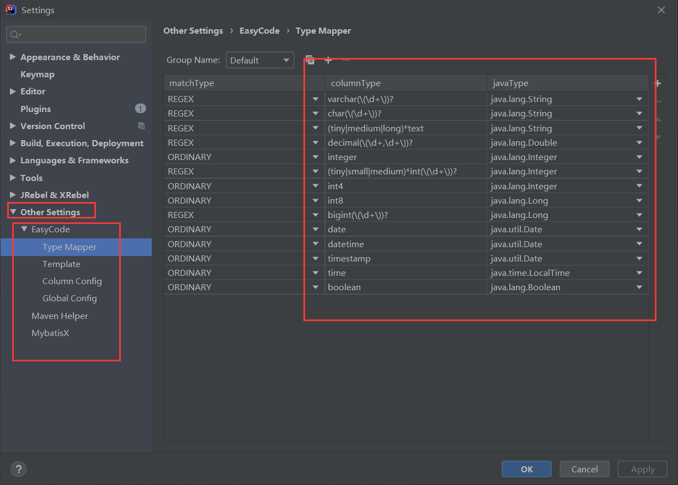This screenshot has height=485, width=678.
Task: Select the bigint(\(\d+\))? cell
Action: [405, 215]
